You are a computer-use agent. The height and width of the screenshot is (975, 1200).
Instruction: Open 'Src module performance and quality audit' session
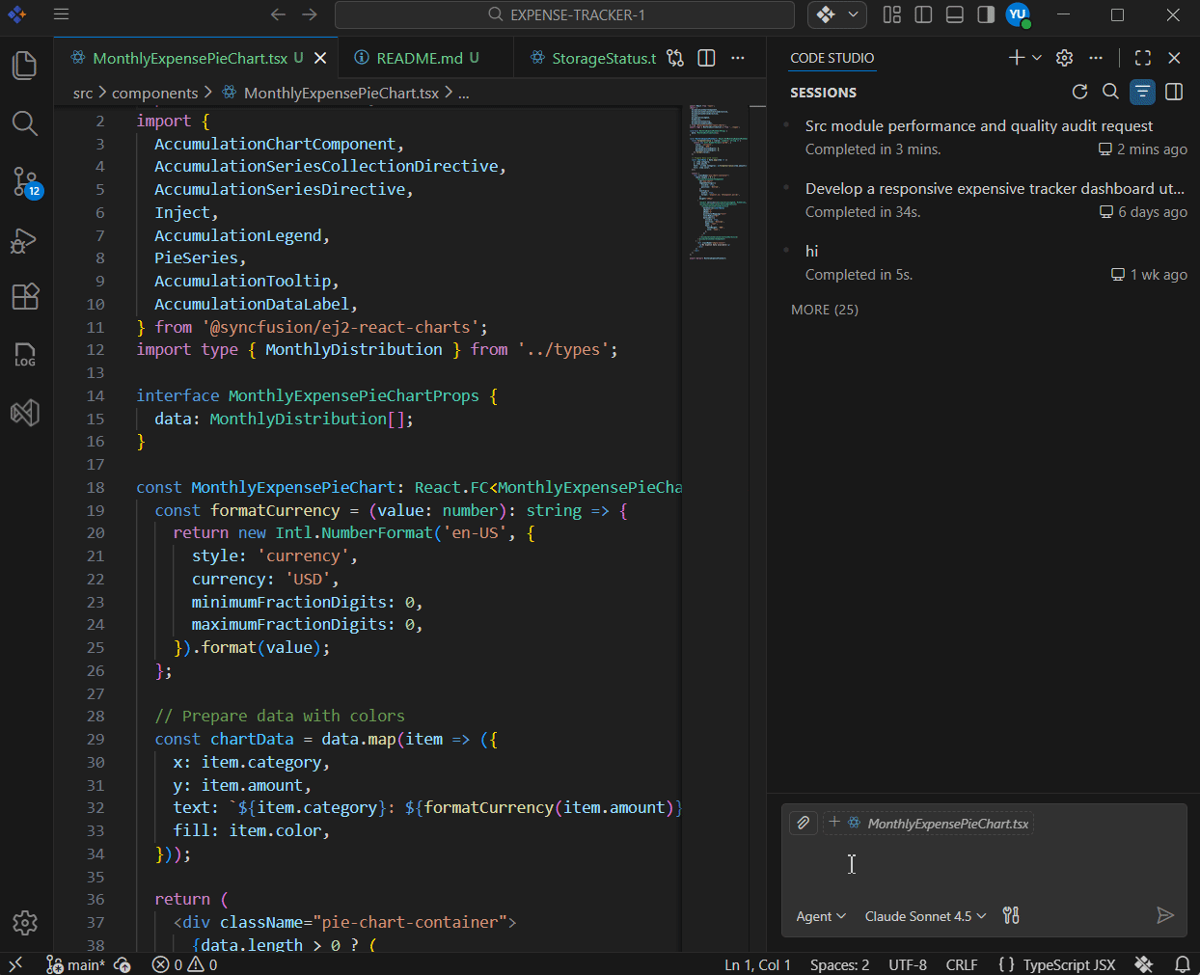983,137
